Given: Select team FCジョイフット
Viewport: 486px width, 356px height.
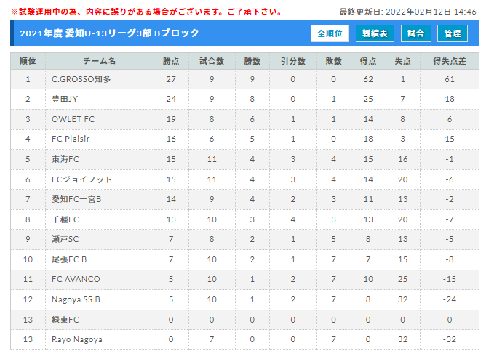Looking at the screenshot, I should [81, 179].
